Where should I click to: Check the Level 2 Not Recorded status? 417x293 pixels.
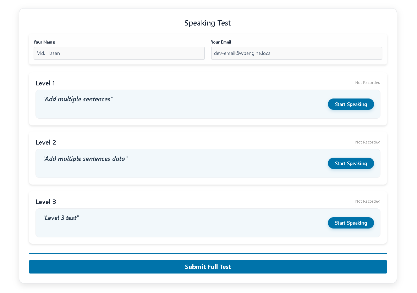click(x=368, y=142)
